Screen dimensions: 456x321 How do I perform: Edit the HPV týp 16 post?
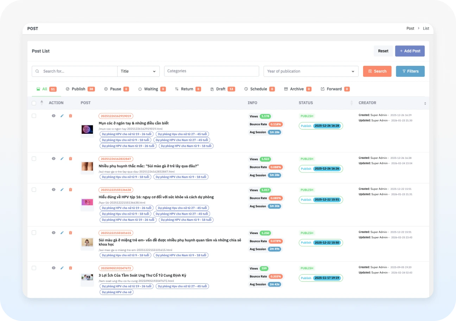pos(62,190)
